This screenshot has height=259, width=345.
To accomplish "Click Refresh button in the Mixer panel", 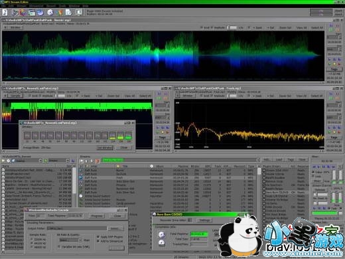I will [320, 190].
